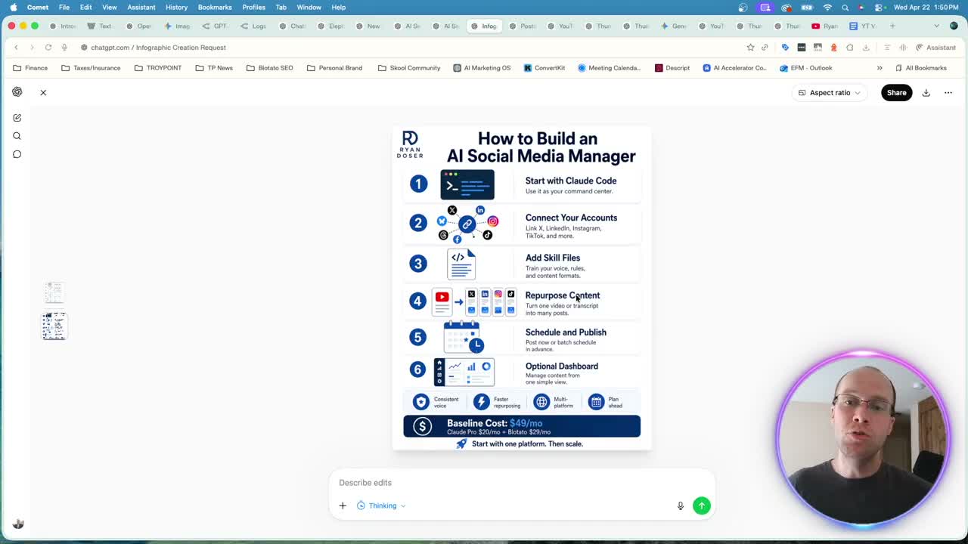Open the Descript bookmark
968x544 pixels.
(x=672, y=68)
